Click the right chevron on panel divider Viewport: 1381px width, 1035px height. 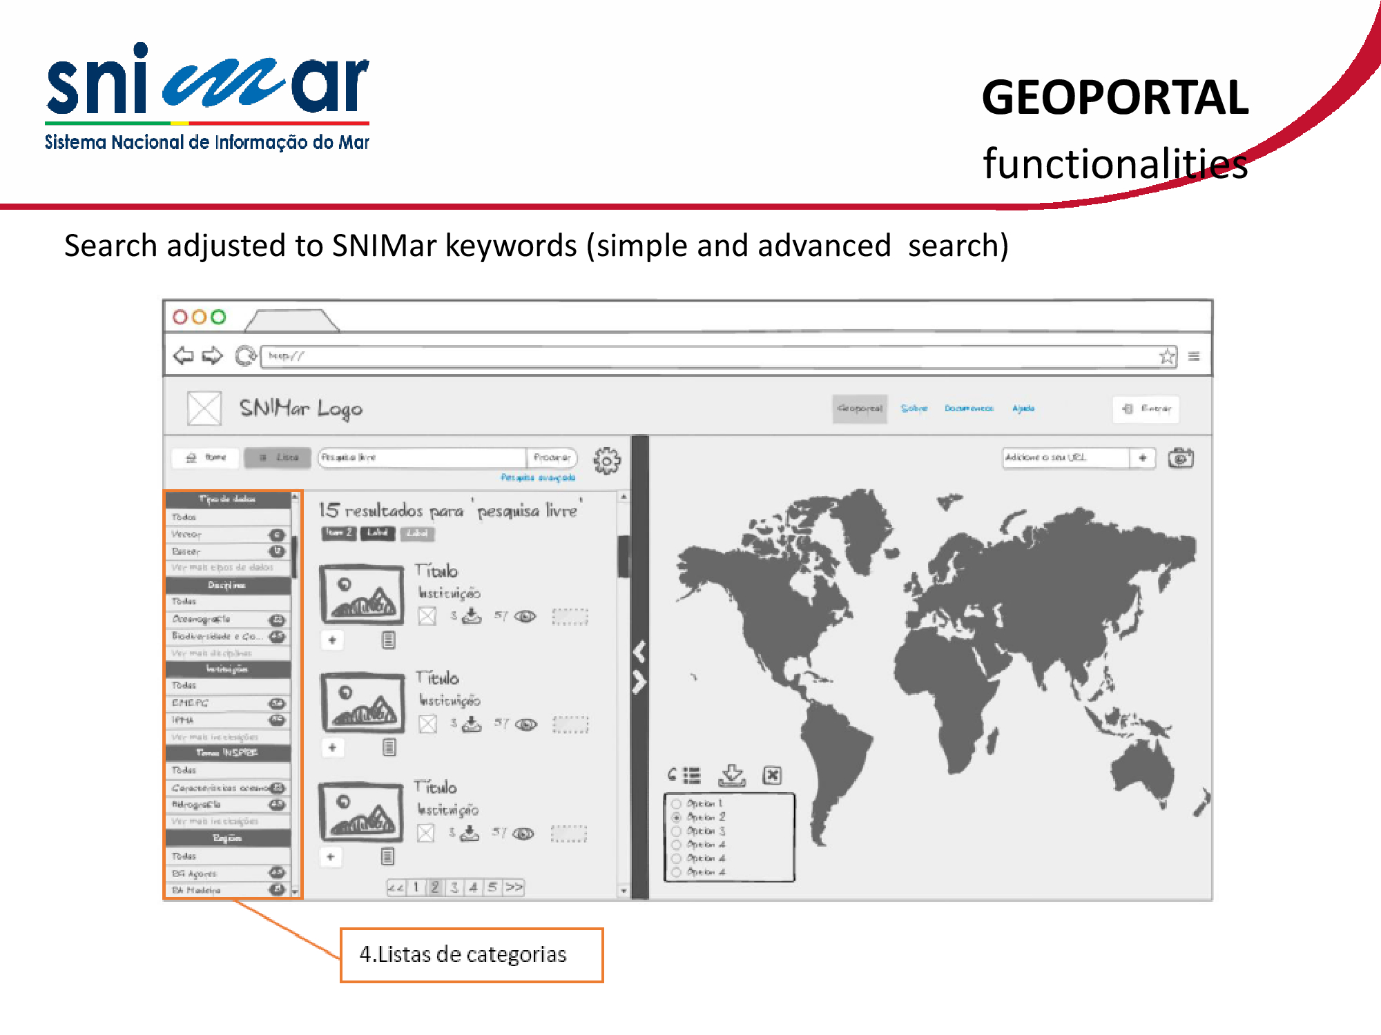click(640, 682)
